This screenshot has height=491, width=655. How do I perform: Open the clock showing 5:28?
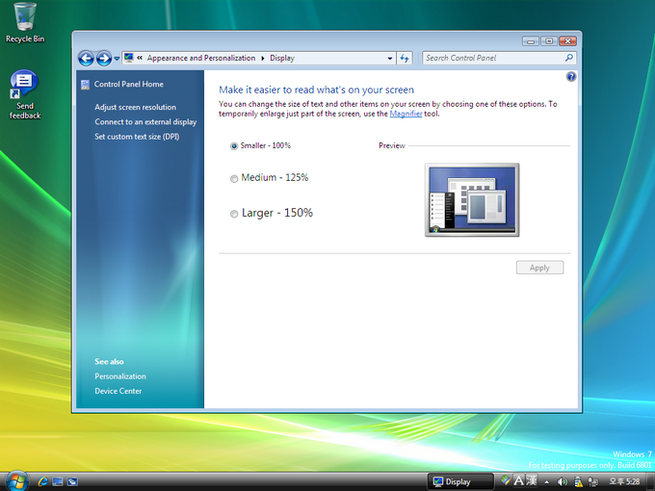624,481
